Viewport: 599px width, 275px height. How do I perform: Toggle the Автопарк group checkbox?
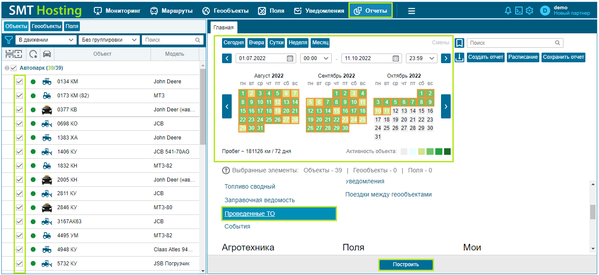pyautogui.click(x=14, y=68)
